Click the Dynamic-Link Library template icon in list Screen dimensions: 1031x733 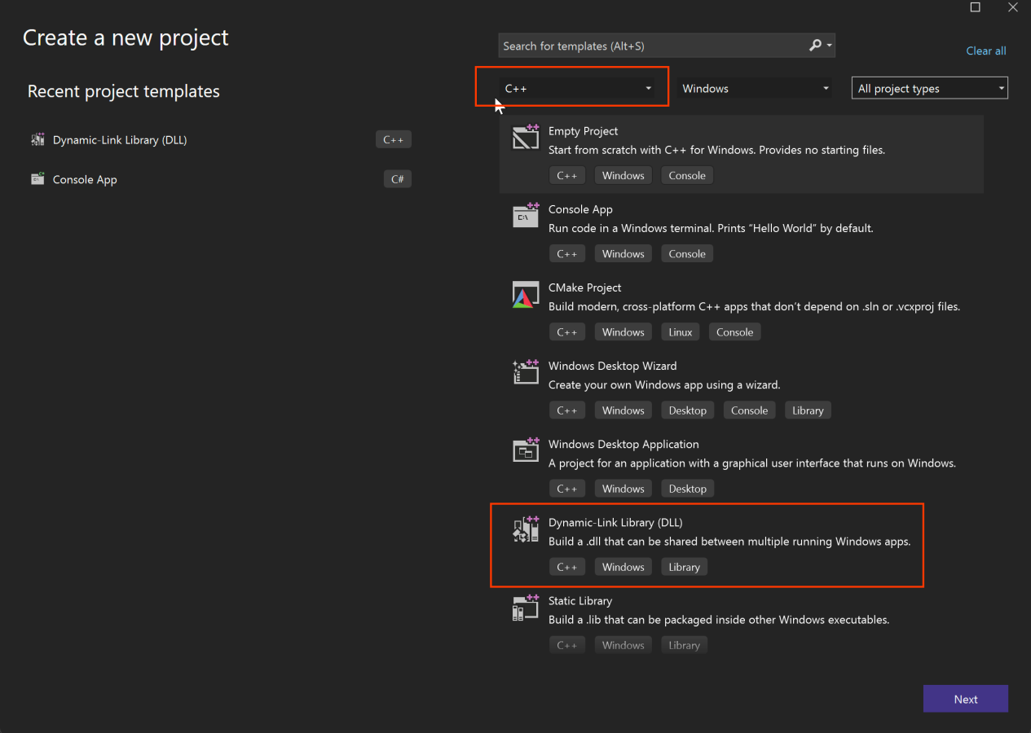tap(526, 529)
